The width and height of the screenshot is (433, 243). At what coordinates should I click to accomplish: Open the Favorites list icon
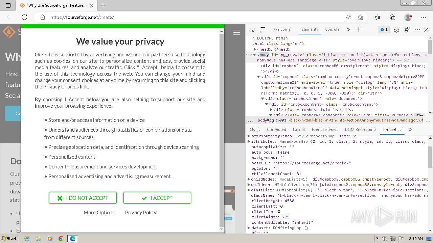pyautogui.click(x=378, y=17)
